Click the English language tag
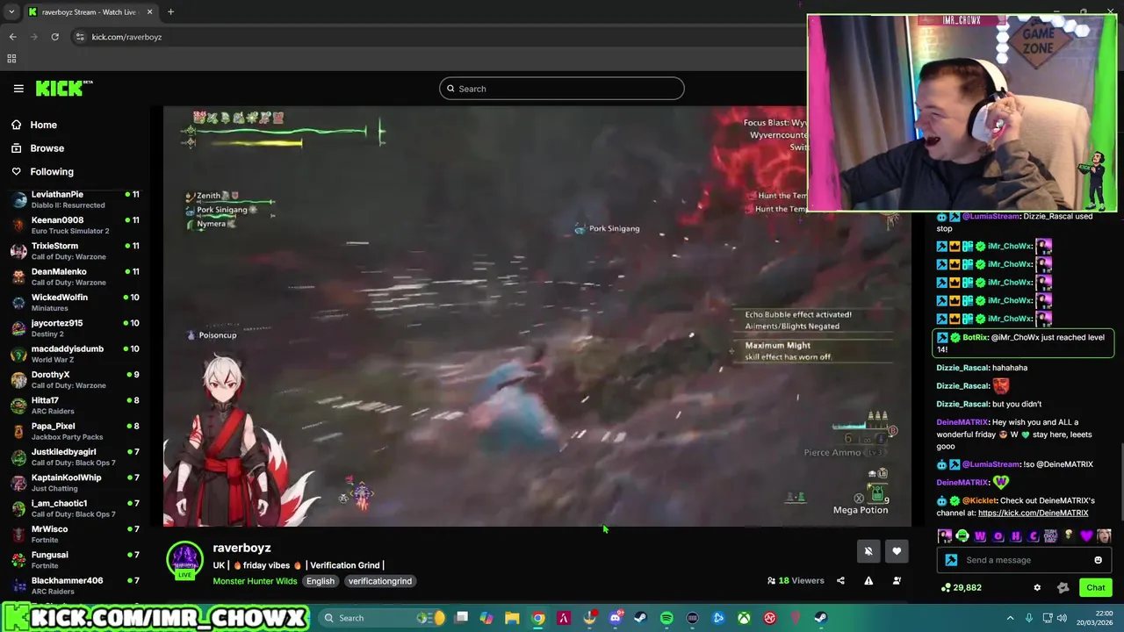 (321, 581)
